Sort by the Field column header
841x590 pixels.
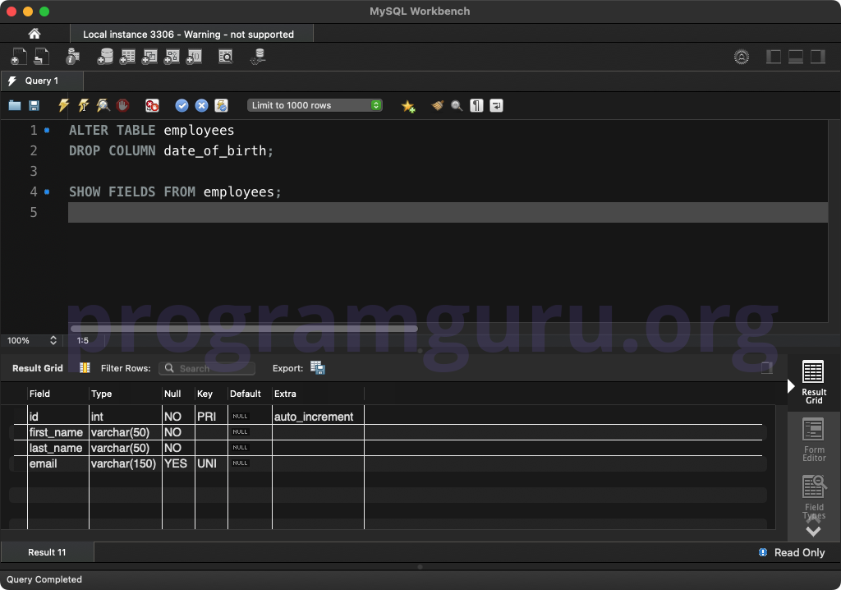[58, 394]
